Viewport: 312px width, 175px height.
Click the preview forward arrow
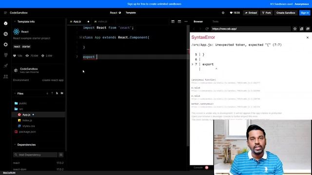point(200,29)
